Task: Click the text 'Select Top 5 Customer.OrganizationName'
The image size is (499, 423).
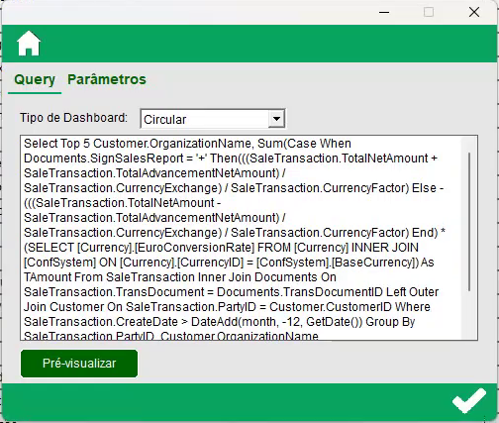Action: [138, 144]
